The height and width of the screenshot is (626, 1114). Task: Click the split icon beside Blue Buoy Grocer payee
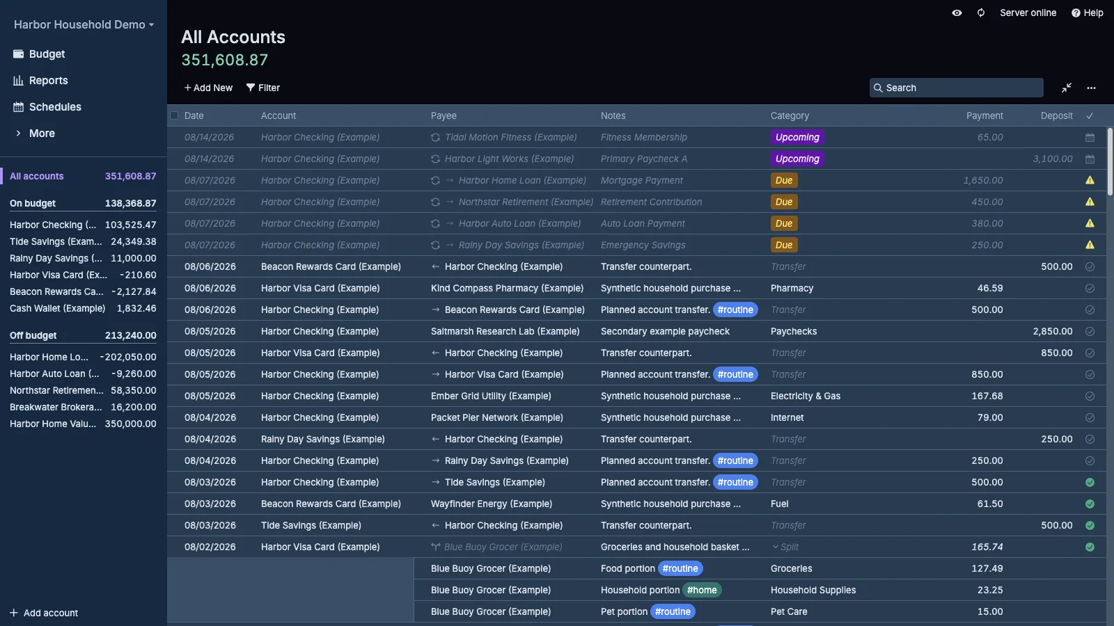436,547
